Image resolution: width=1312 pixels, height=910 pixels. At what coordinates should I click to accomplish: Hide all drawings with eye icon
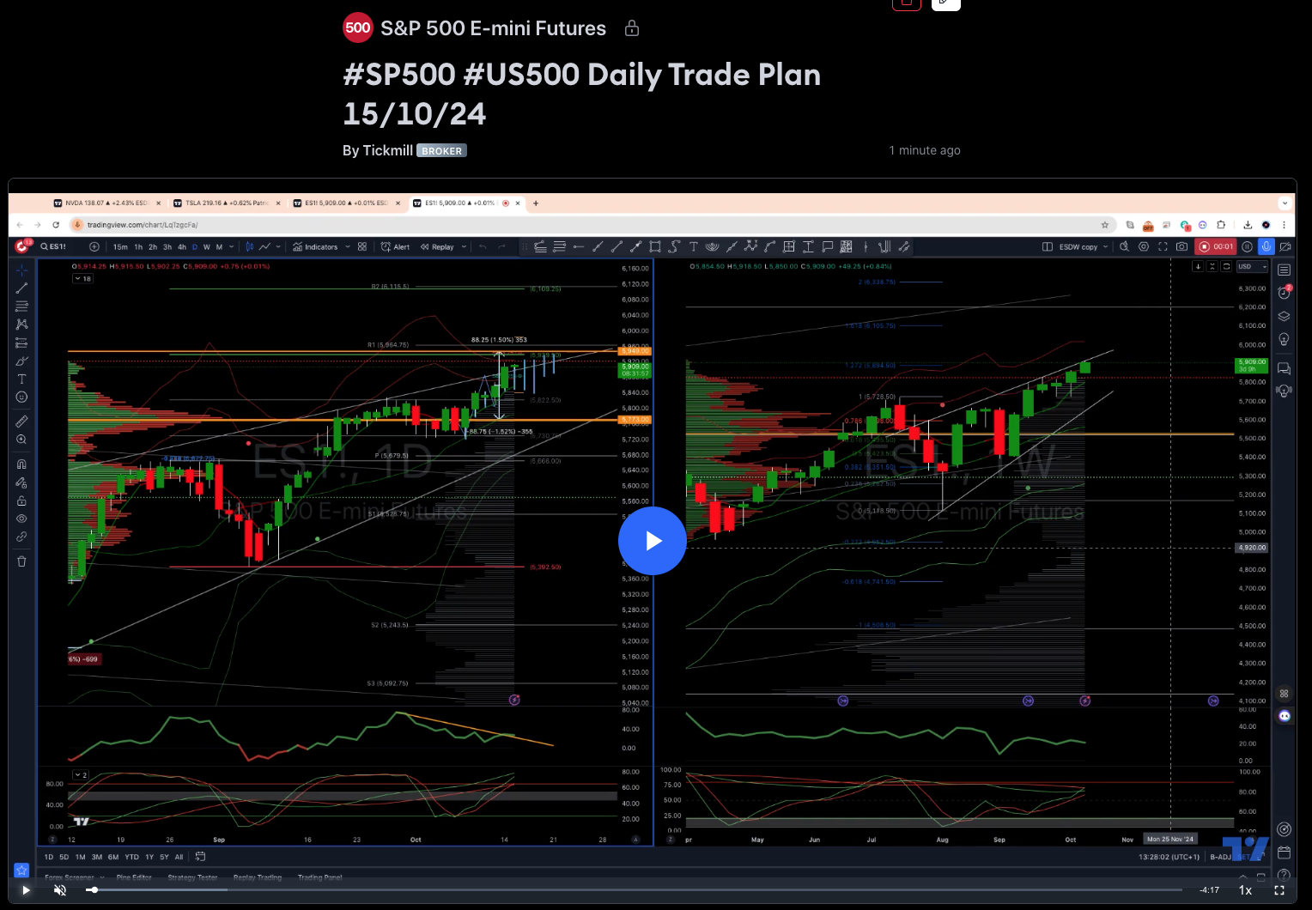tap(21, 519)
